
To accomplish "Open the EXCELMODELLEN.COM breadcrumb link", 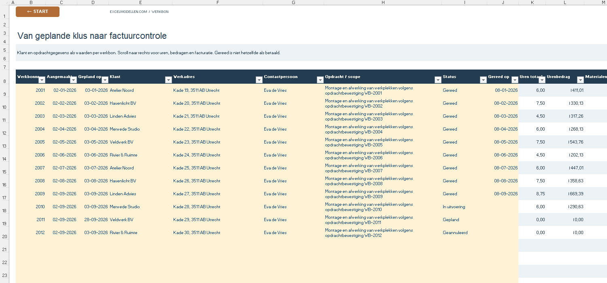I will 128,12.
